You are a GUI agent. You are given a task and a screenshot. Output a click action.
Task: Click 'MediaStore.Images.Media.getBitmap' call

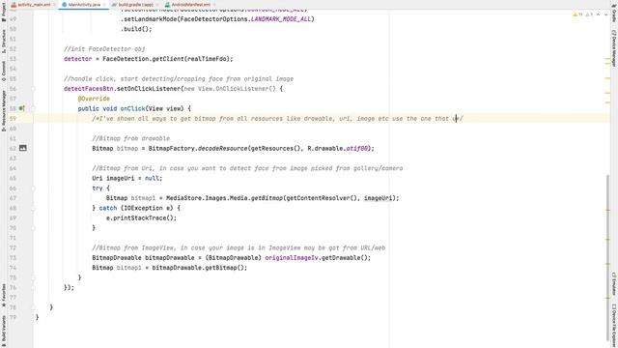(224, 198)
